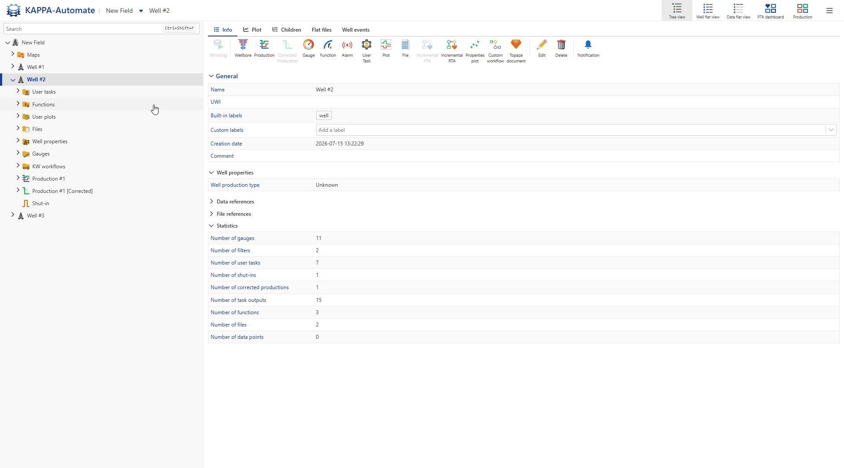
Task: Select Production #1 tree item
Action: tap(48, 179)
